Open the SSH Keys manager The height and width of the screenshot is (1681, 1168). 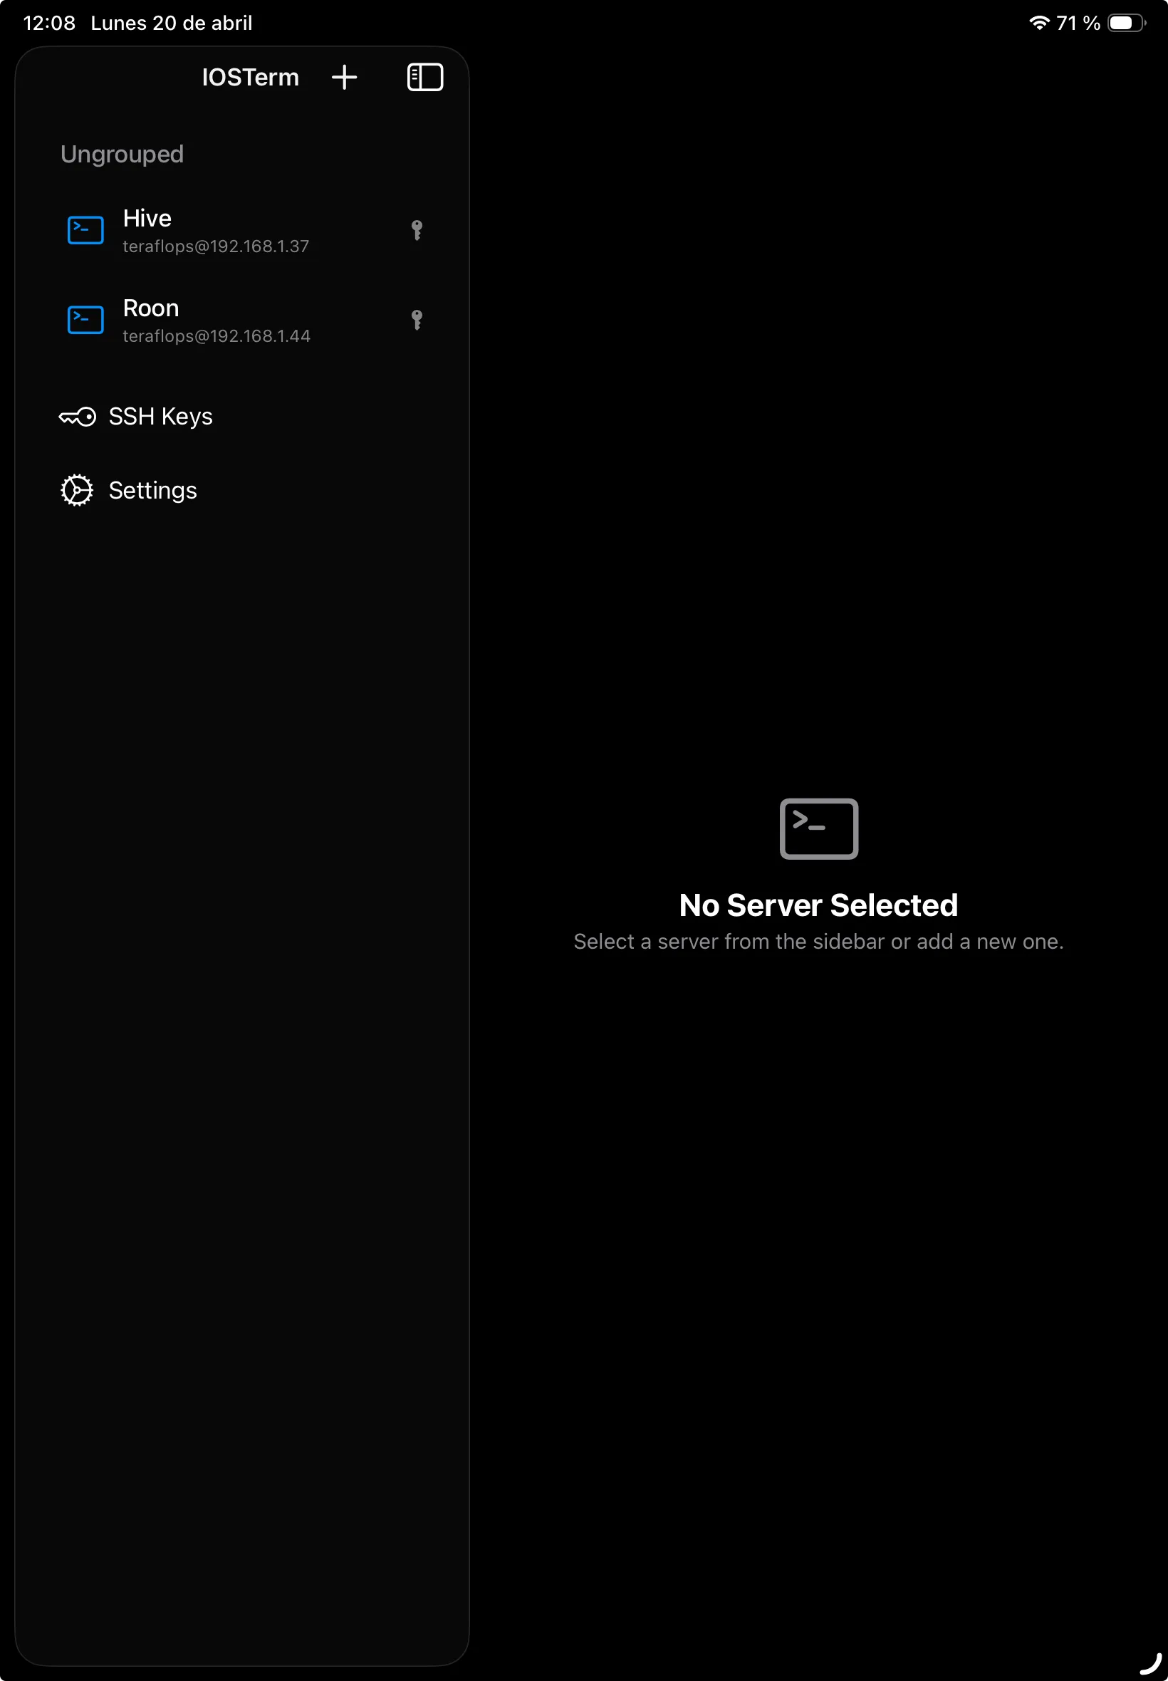pyautogui.click(x=160, y=417)
